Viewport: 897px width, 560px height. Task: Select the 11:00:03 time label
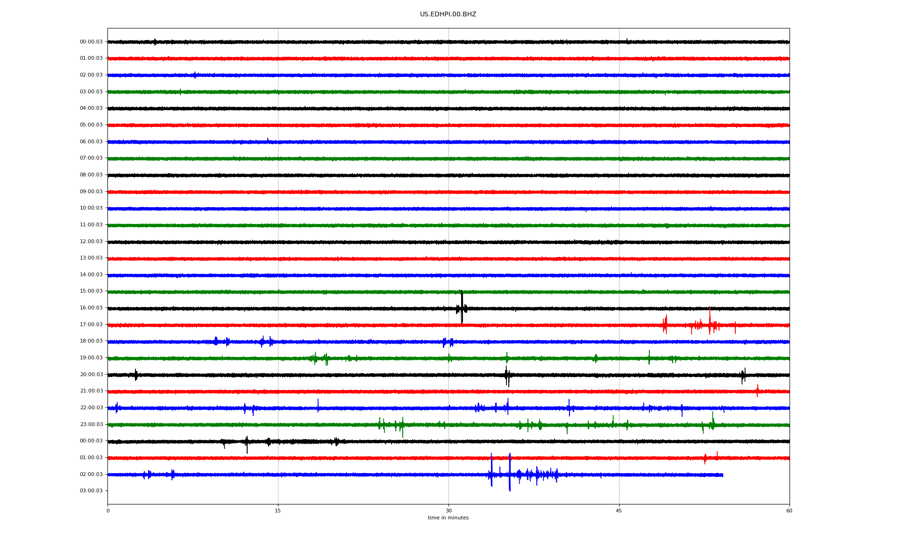(x=91, y=225)
